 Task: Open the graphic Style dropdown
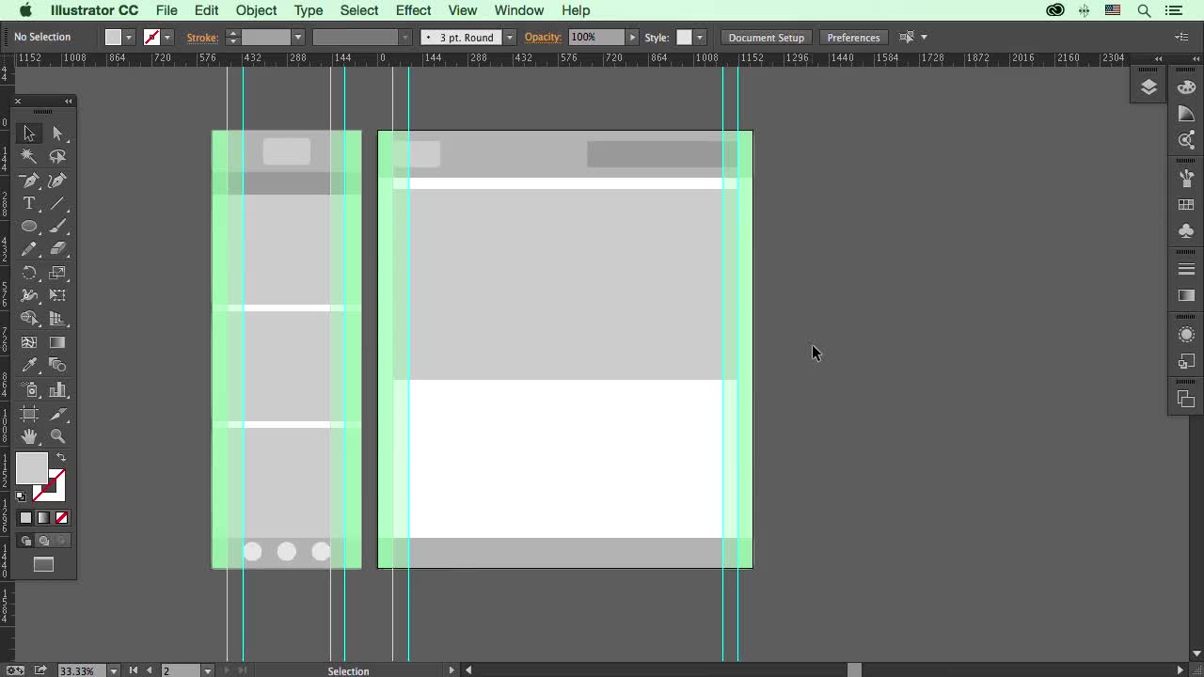699,38
